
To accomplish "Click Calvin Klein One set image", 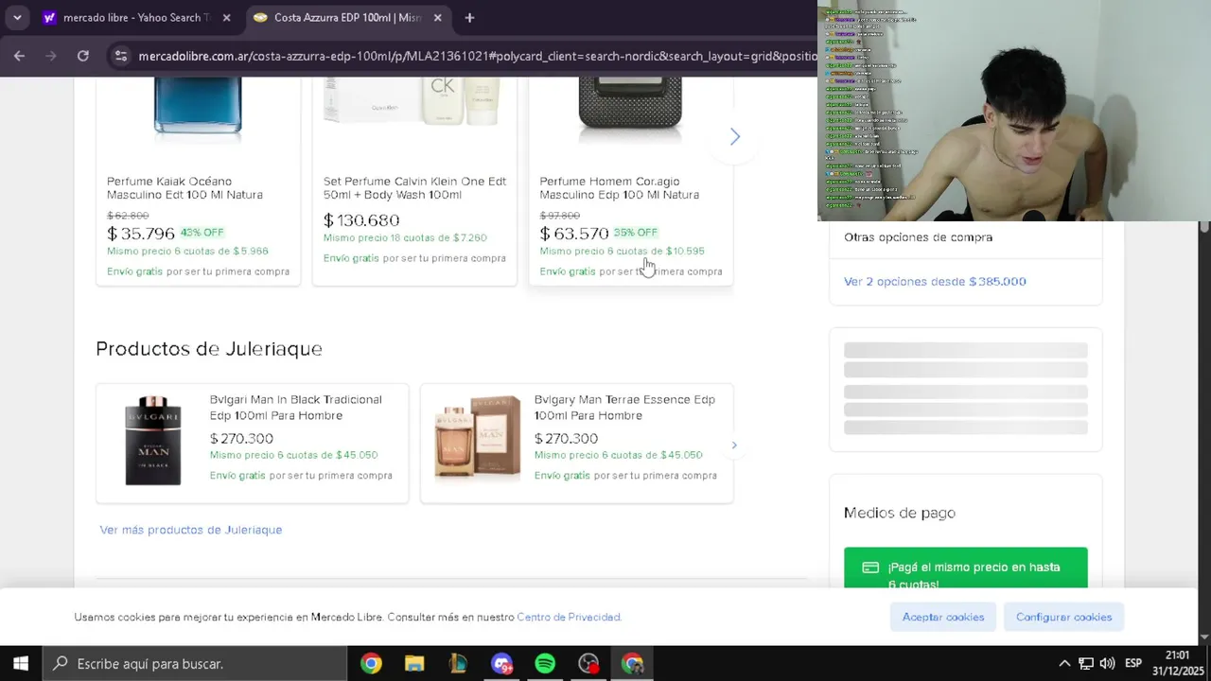I will pyautogui.click(x=413, y=102).
